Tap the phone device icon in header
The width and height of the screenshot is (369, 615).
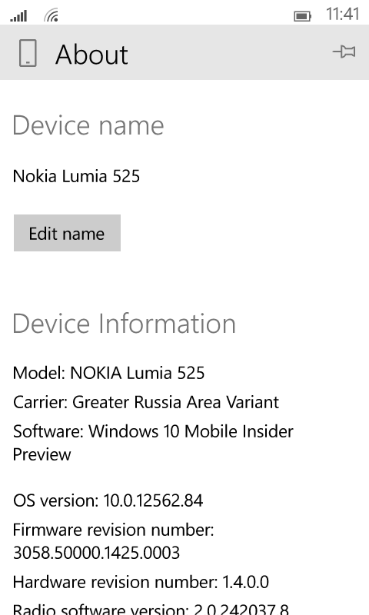pyautogui.click(x=28, y=53)
